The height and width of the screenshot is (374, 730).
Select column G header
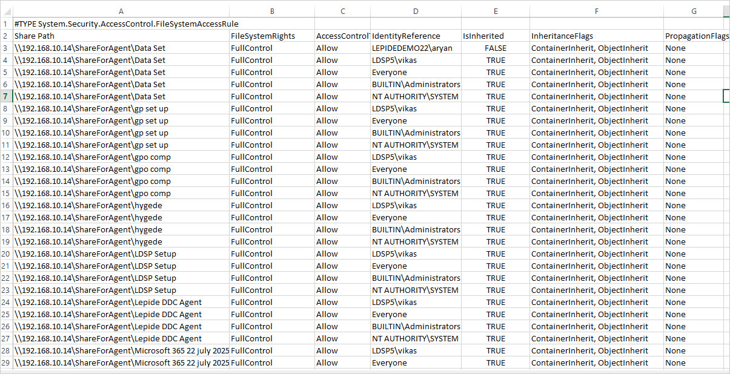click(694, 11)
